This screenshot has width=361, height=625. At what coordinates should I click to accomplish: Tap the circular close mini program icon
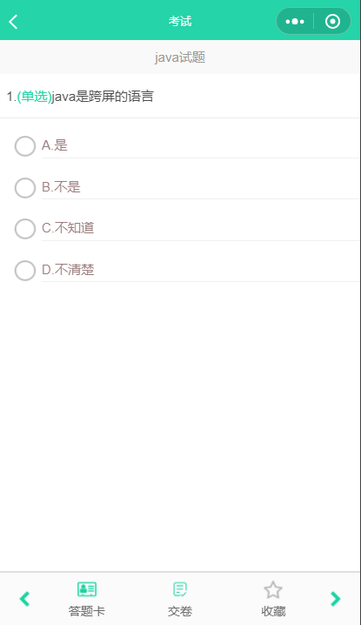point(332,22)
